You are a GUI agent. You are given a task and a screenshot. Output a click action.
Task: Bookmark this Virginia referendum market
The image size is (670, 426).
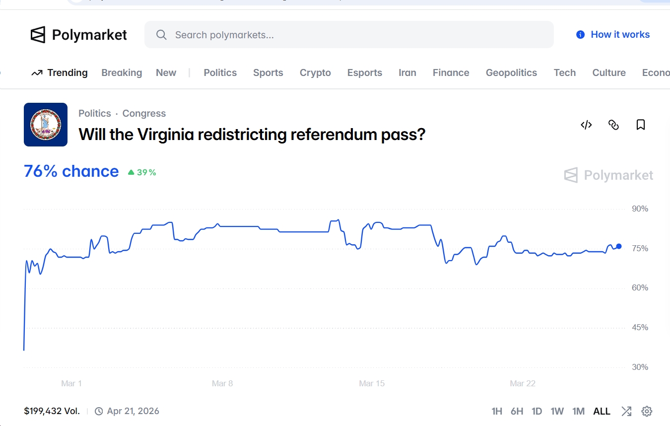[x=641, y=125]
